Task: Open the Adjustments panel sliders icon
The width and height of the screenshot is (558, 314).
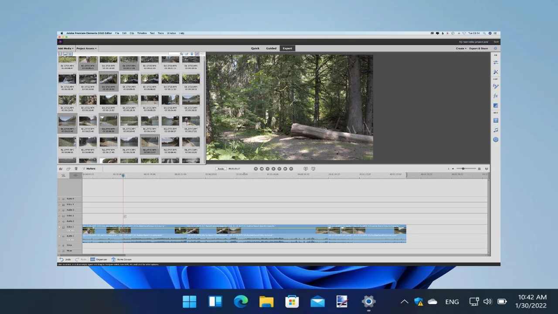Action: 496,62
